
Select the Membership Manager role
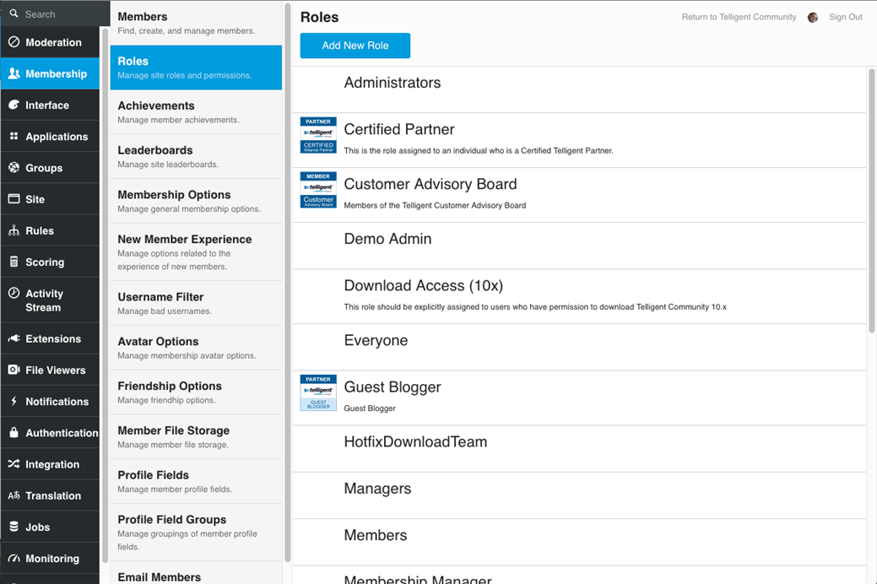[x=580, y=576]
